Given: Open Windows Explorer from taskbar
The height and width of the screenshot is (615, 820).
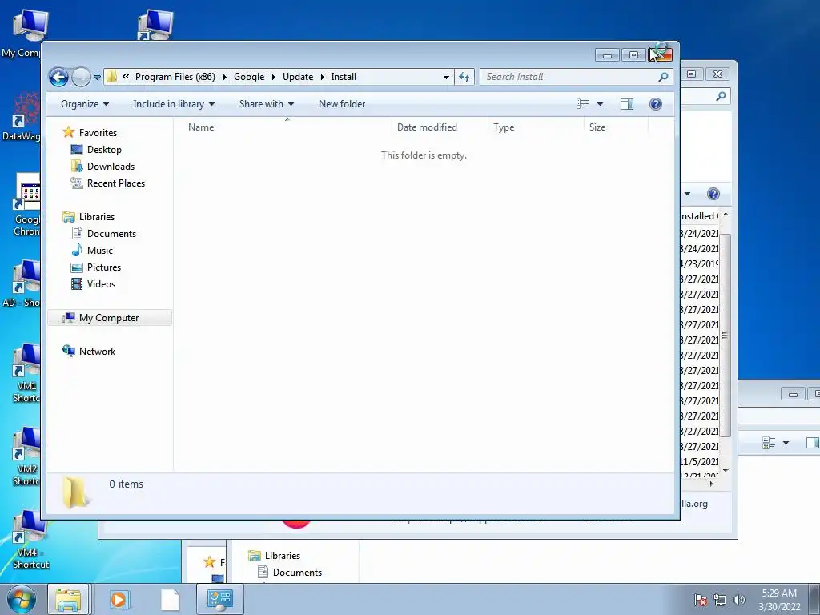Looking at the screenshot, I should tap(69, 599).
